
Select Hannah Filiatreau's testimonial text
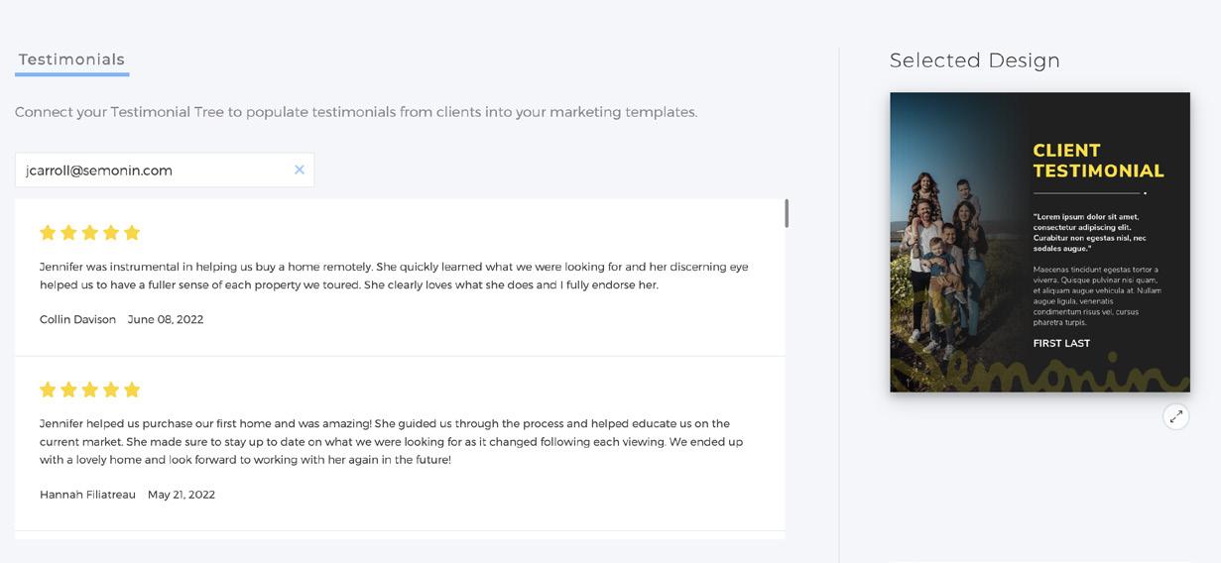pos(391,441)
